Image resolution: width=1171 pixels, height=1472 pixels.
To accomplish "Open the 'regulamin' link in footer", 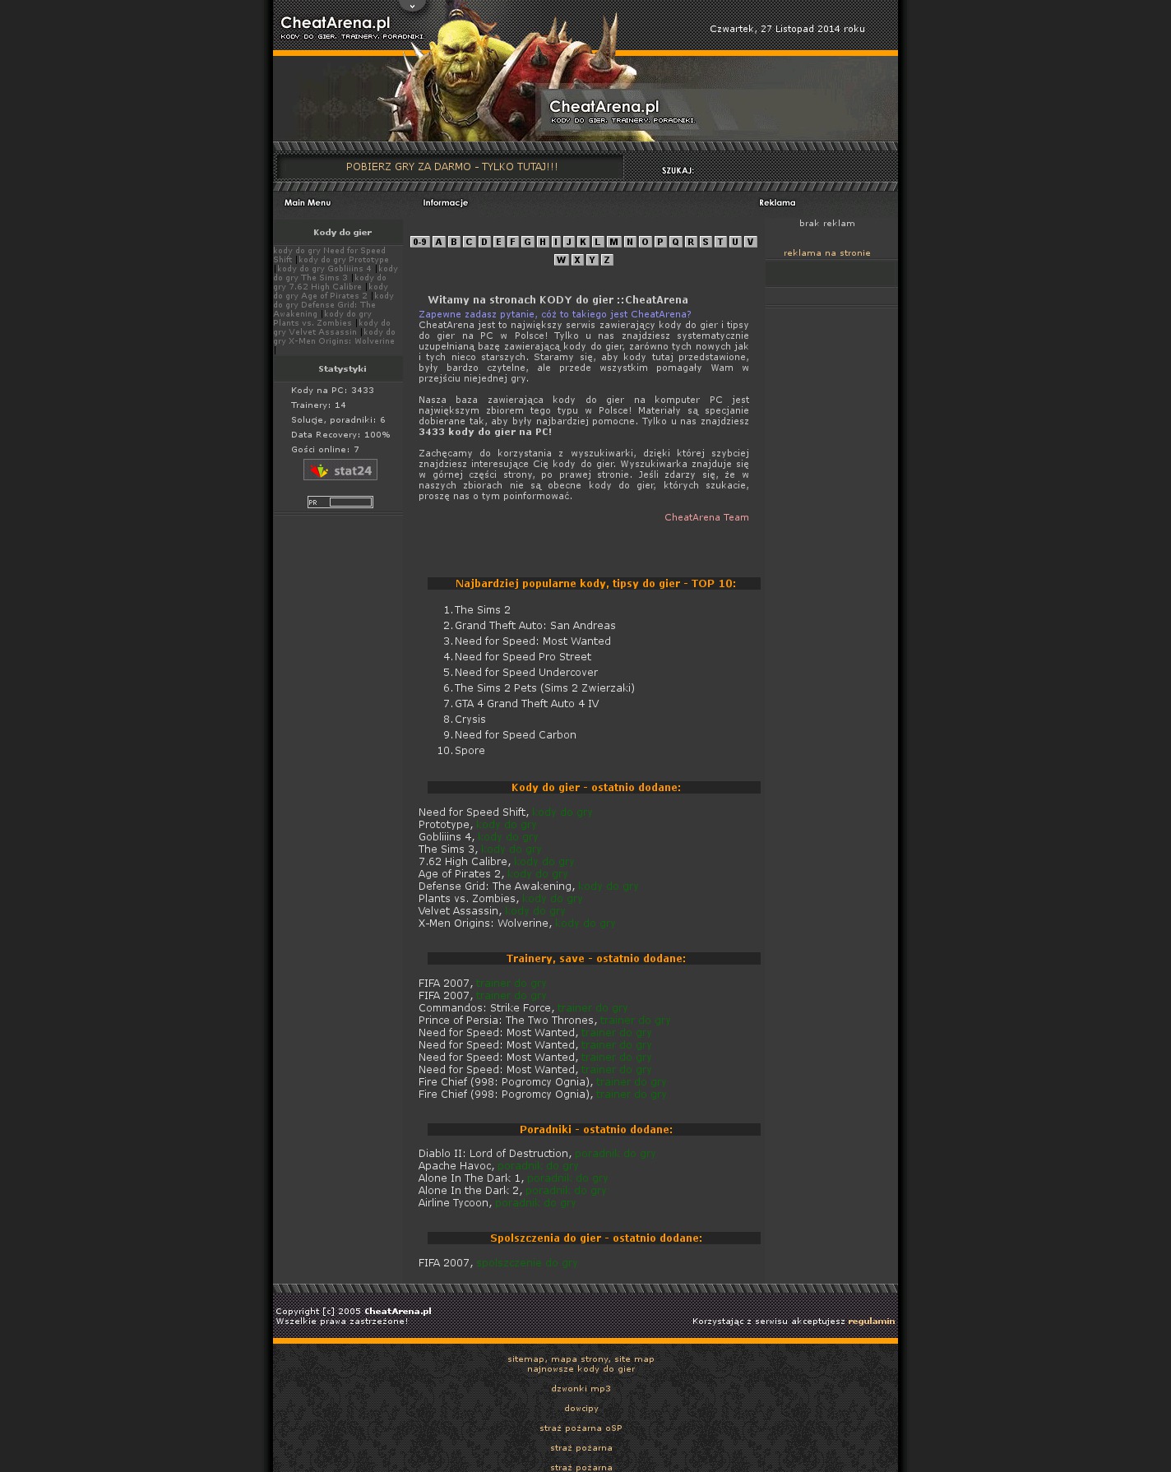I will click(x=871, y=1321).
